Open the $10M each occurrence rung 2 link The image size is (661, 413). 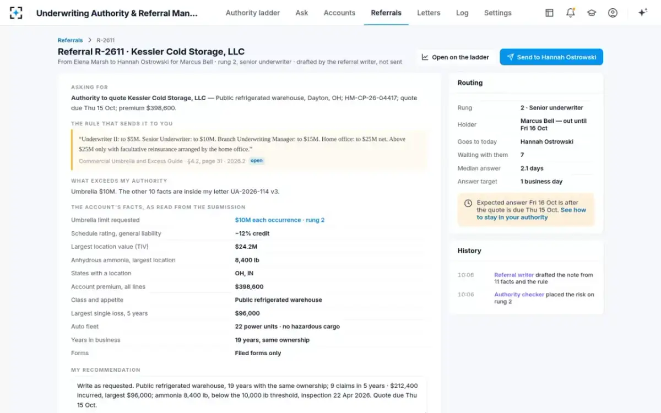pos(280,220)
